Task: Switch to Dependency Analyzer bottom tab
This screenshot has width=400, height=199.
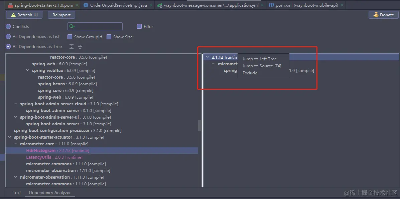Action: (50, 193)
